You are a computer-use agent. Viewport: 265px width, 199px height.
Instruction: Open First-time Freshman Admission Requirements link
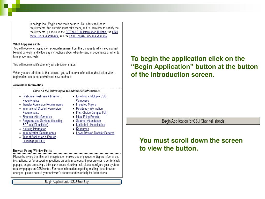(x=41, y=98)
